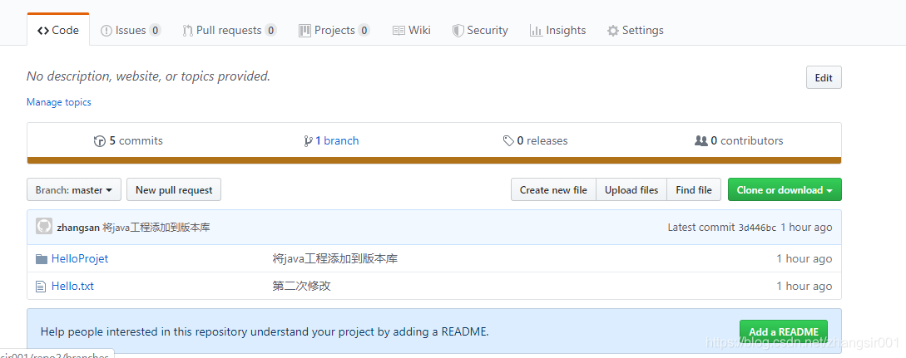Click the Pull requests icon
Image resolution: width=906 pixels, height=358 pixels.
(x=188, y=31)
